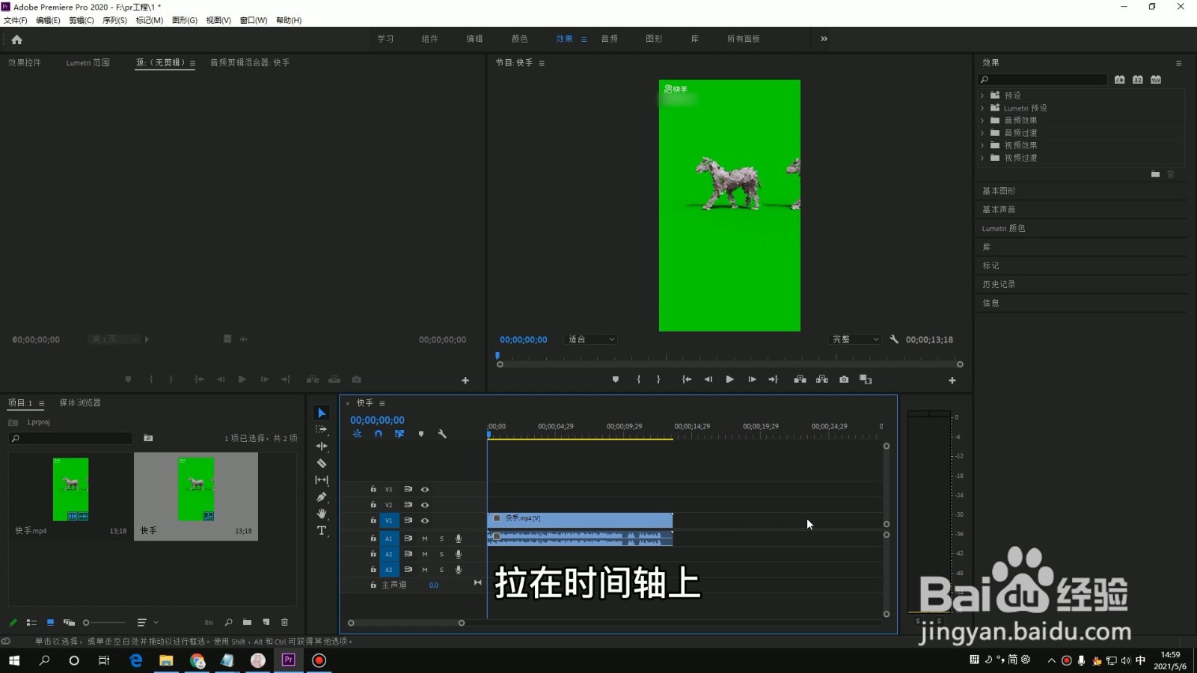Select the Track Select Forward tool

[x=322, y=429]
